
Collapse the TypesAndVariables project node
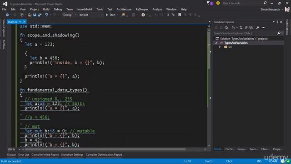[216, 43]
